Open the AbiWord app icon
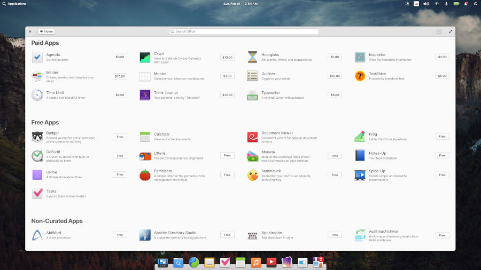The image size is (481, 270). [x=37, y=235]
